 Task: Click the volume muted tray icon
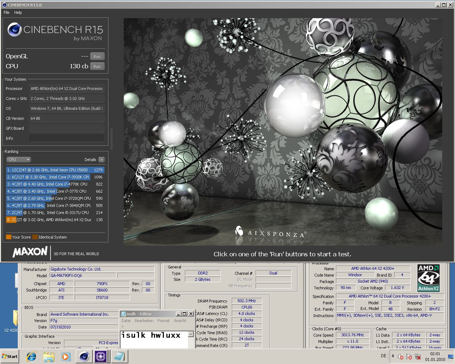401,357
